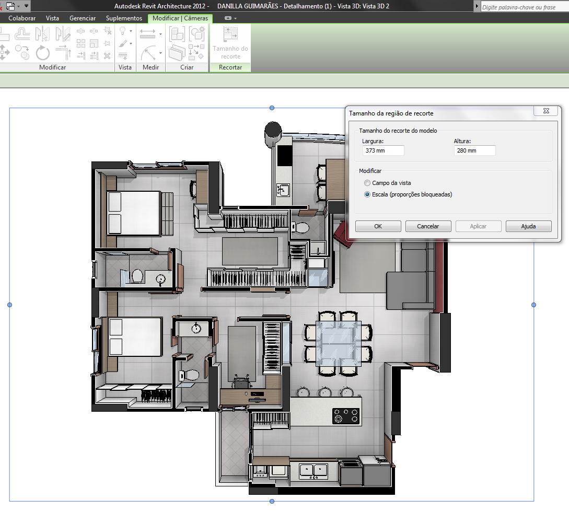Toggle the Thin Lines lightbulb icon

pos(122,31)
